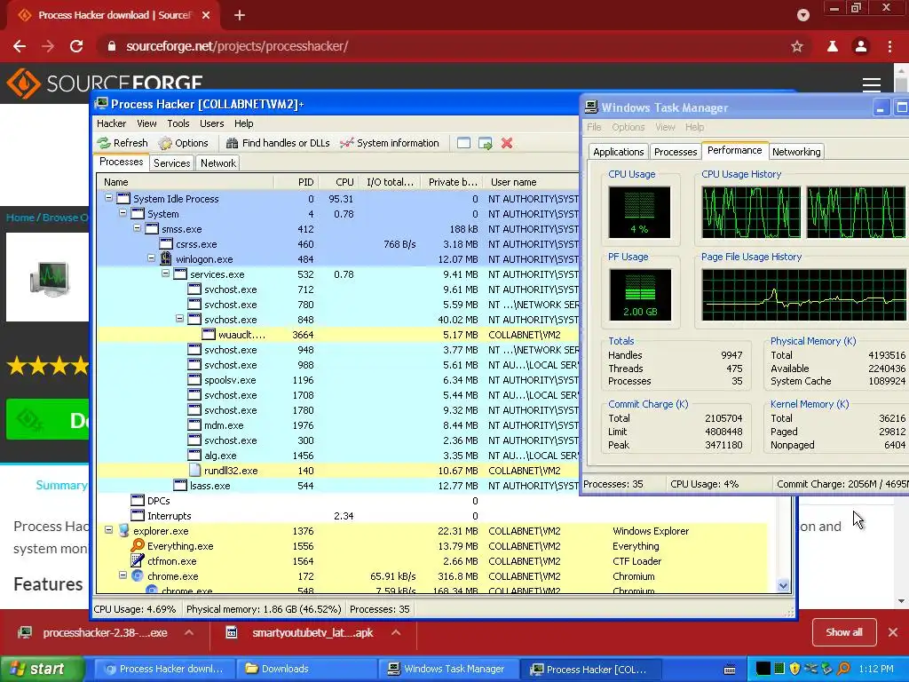909x682 pixels.
Task: Collapse smss.exe tree node
Action: click(137, 228)
